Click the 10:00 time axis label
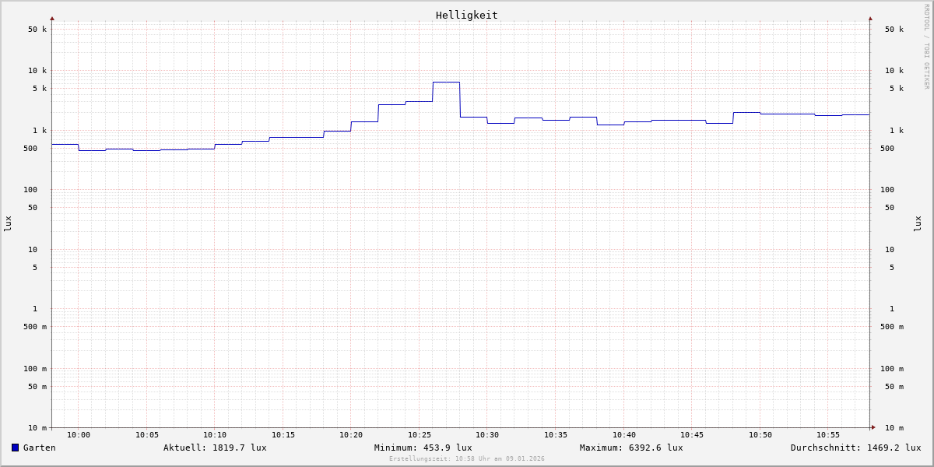This screenshot has height=467, width=934. coord(79,435)
